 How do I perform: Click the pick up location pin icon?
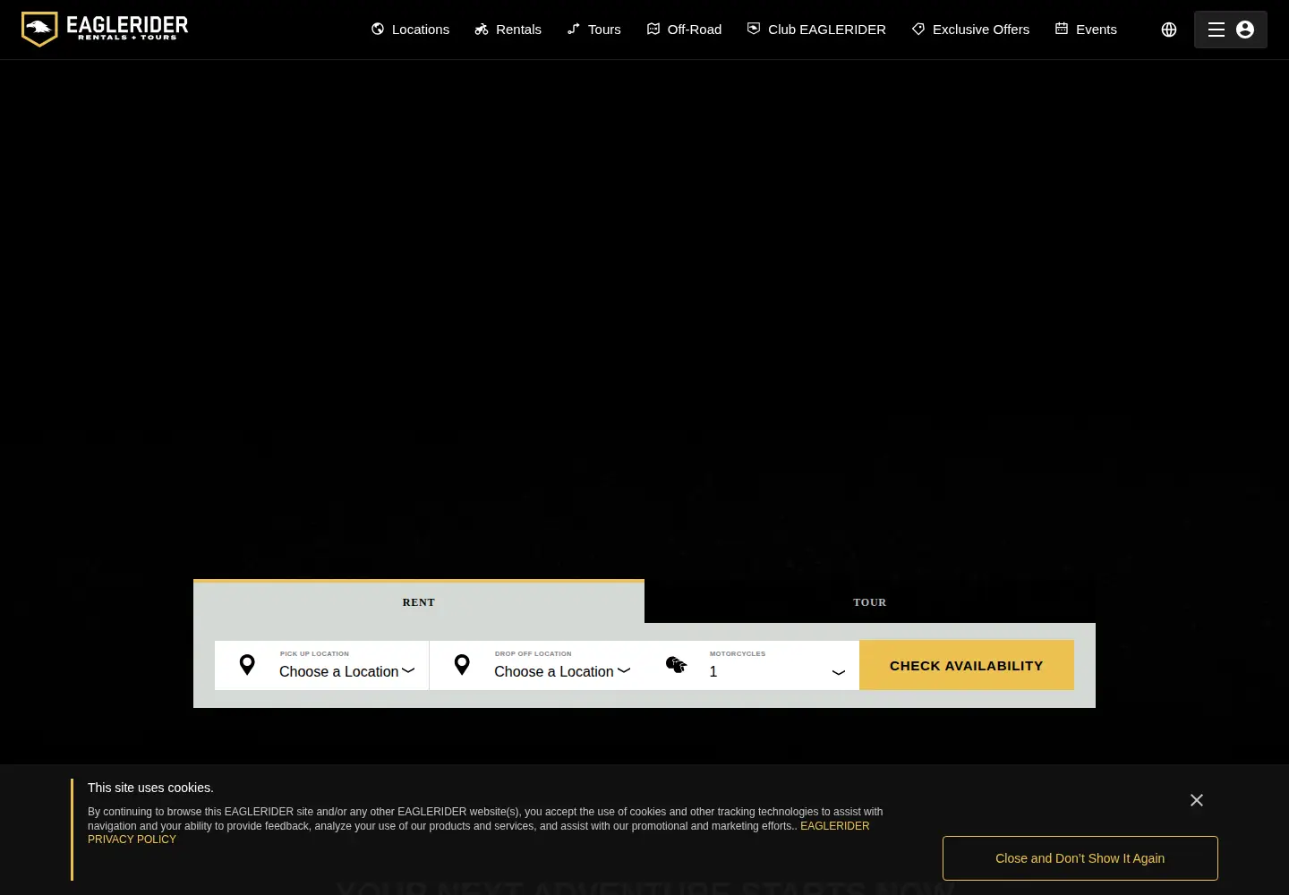pyautogui.click(x=247, y=665)
